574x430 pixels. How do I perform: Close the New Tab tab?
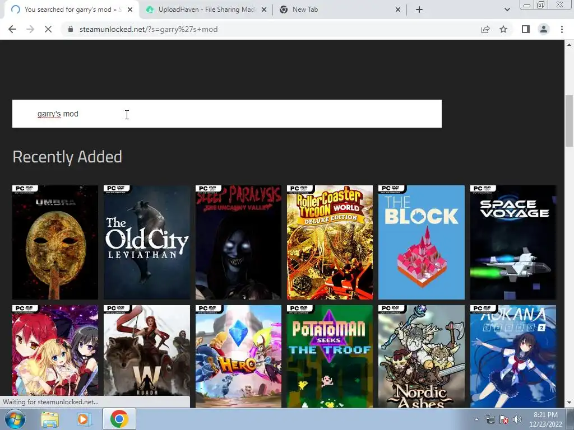(398, 10)
